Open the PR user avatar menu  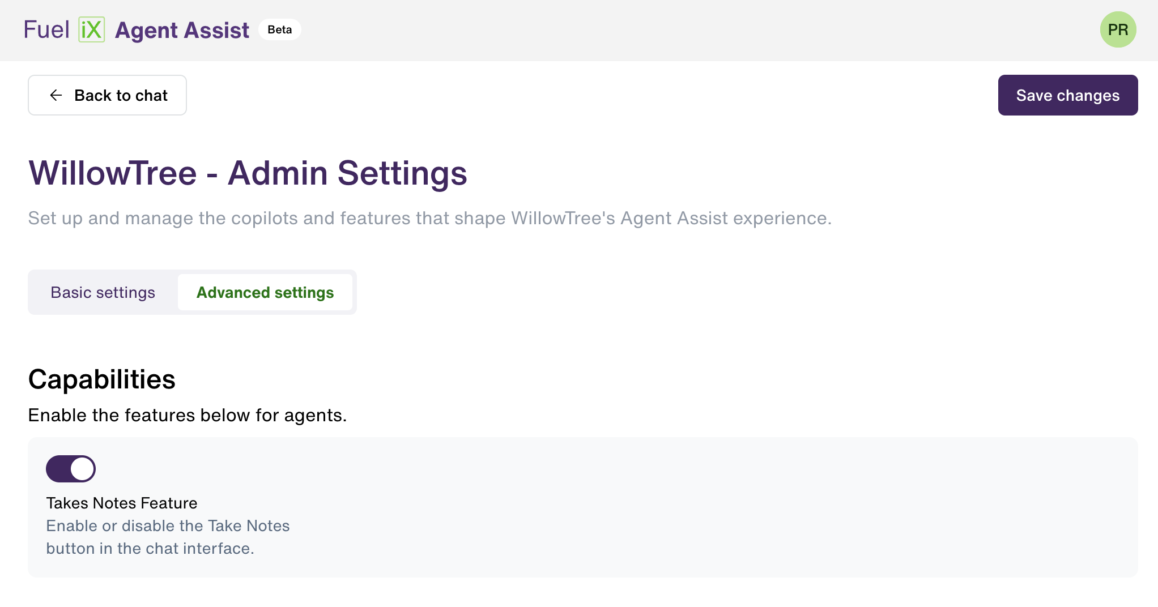tap(1118, 29)
